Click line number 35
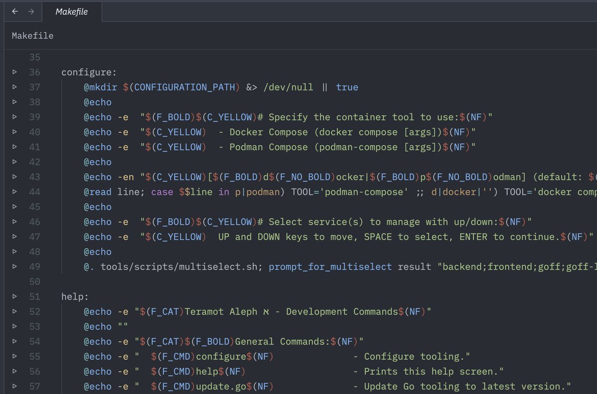Viewport: 597px width, 394px height. [x=34, y=57]
